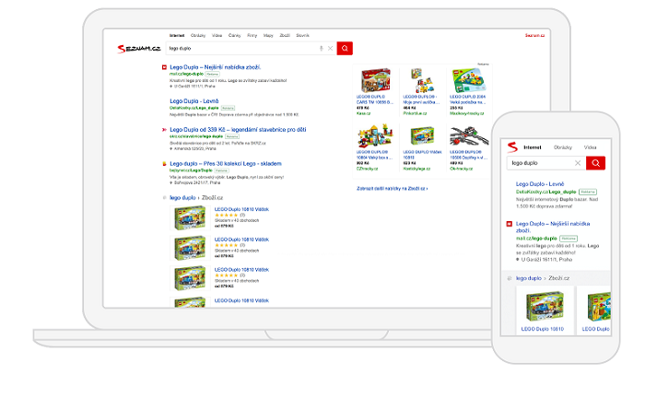This screenshot has width=645, height=398.
Task: Click the microphone icon in laptop search bar
Action: (322, 48)
